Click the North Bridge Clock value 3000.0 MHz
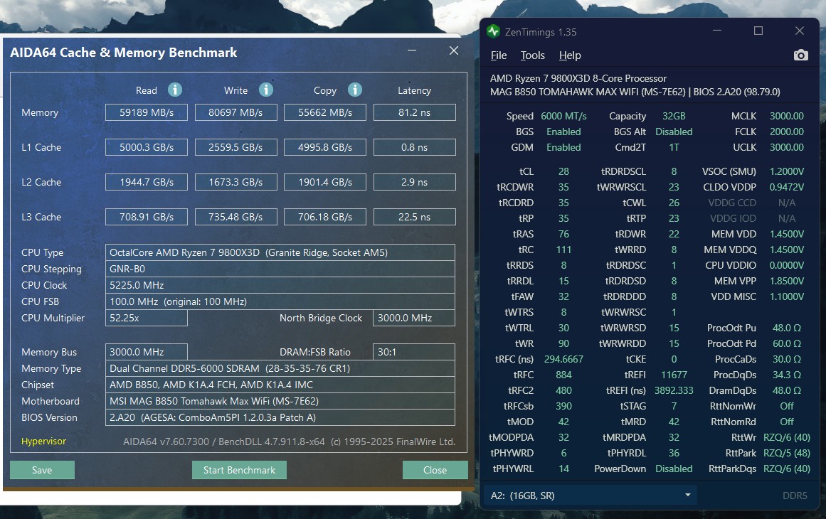826x519 pixels. (x=414, y=318)
